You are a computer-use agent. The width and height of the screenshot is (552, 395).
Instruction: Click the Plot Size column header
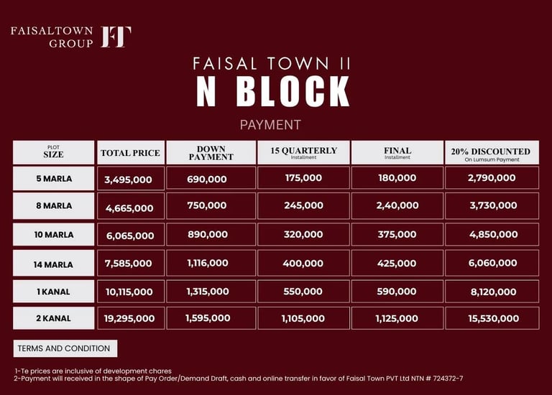[x=53, y=152]
